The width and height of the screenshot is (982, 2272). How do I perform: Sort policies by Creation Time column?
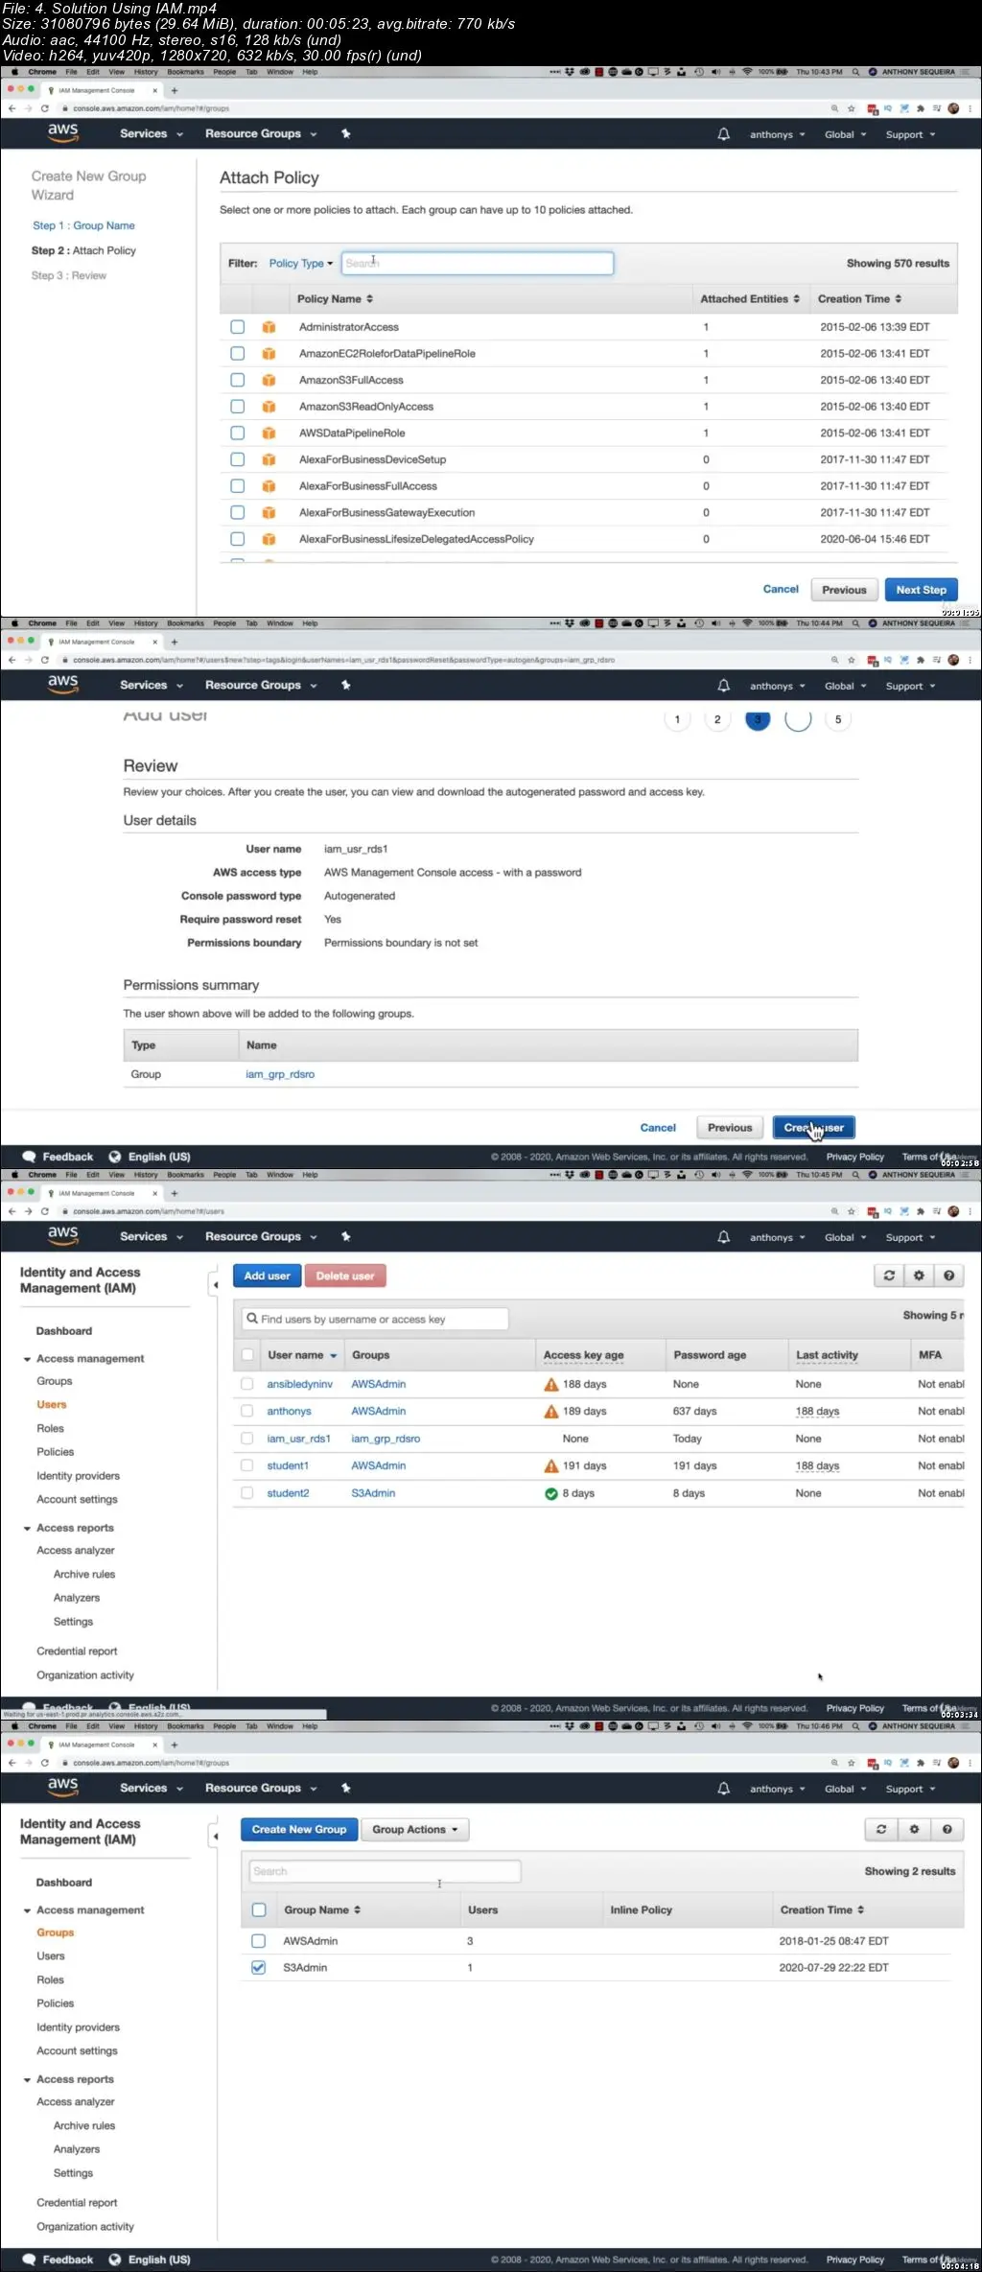[x=858, y=299]
